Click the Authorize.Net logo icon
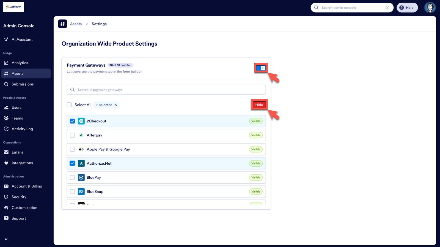The width and height of the screenshot is (440, 247). pos(81,163)
